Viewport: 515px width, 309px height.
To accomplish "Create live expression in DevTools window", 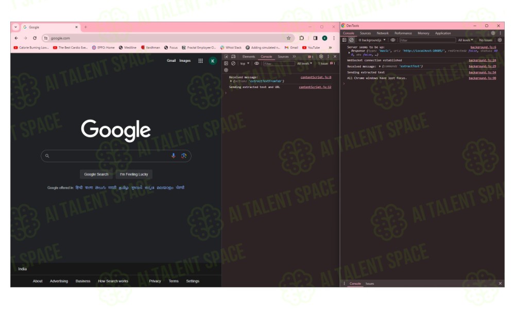I will [x=393, y=40].
